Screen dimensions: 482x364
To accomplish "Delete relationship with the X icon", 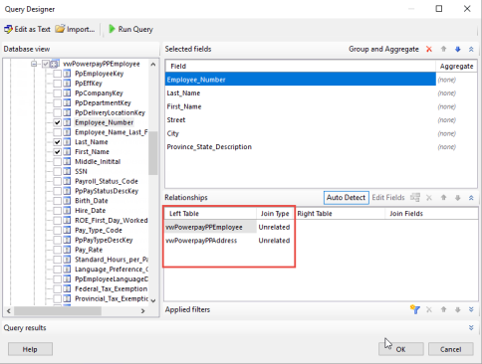I will [x=429, y=198].
